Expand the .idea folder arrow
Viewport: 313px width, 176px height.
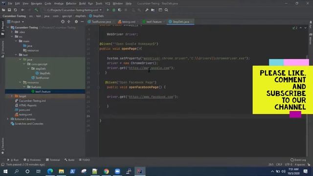[x=12, y=32]
